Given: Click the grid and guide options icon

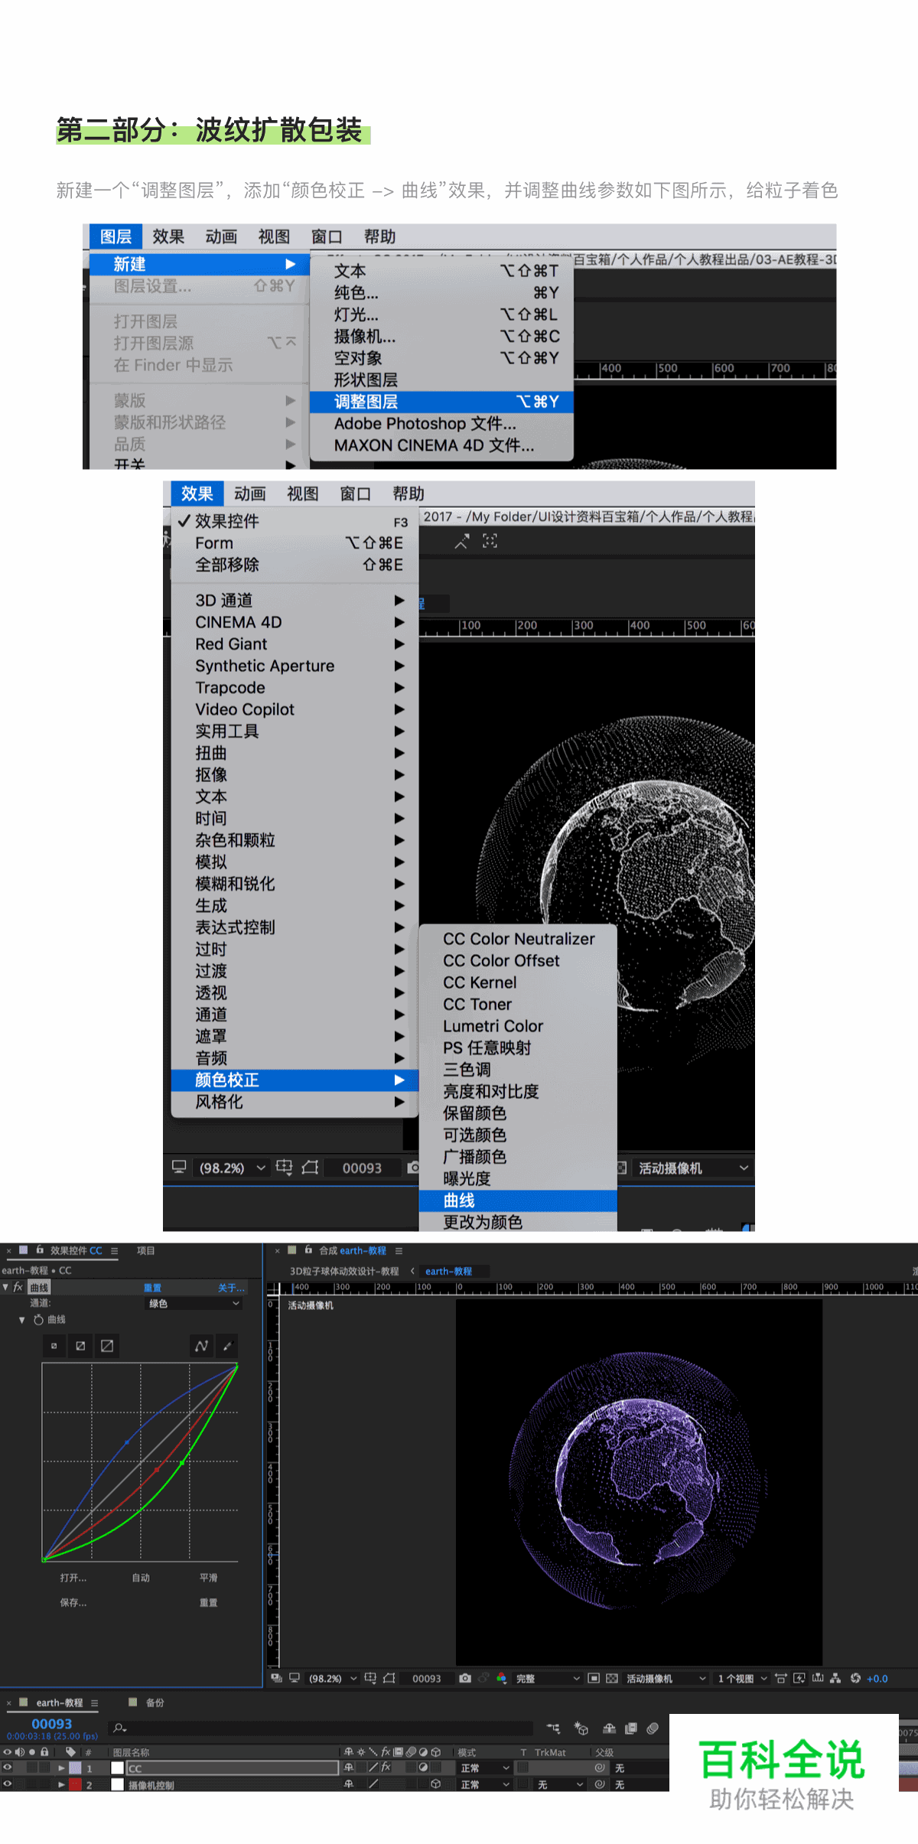Looking at the screenshot, I should [370, 1678].
